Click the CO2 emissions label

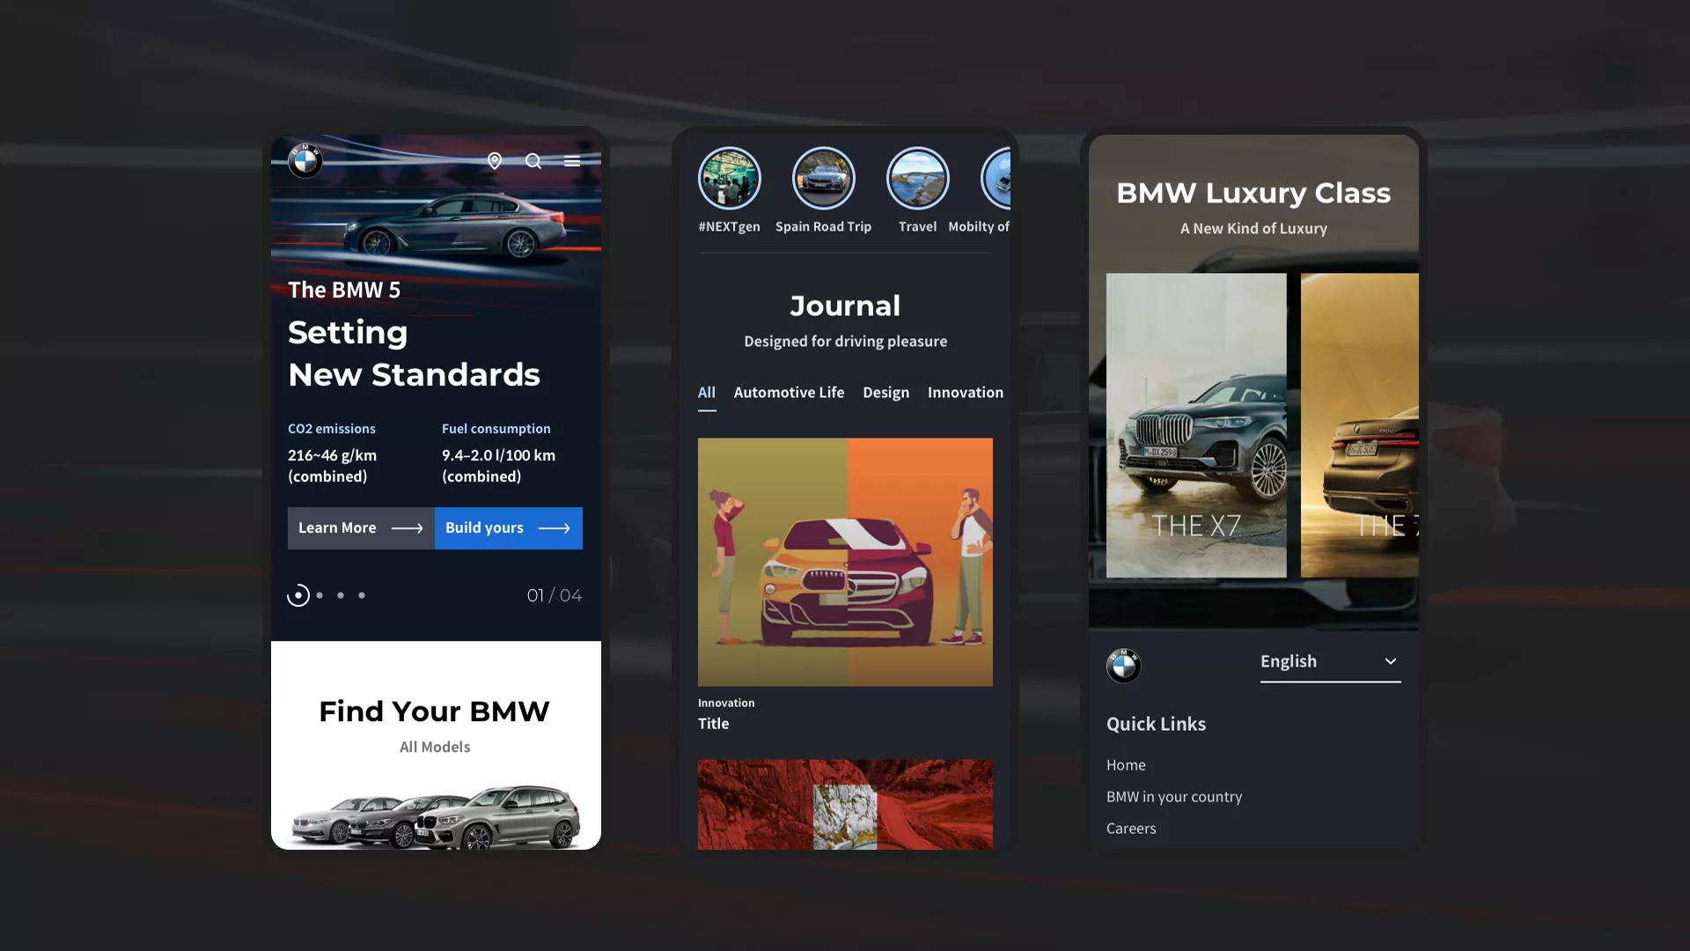[332, 429]
